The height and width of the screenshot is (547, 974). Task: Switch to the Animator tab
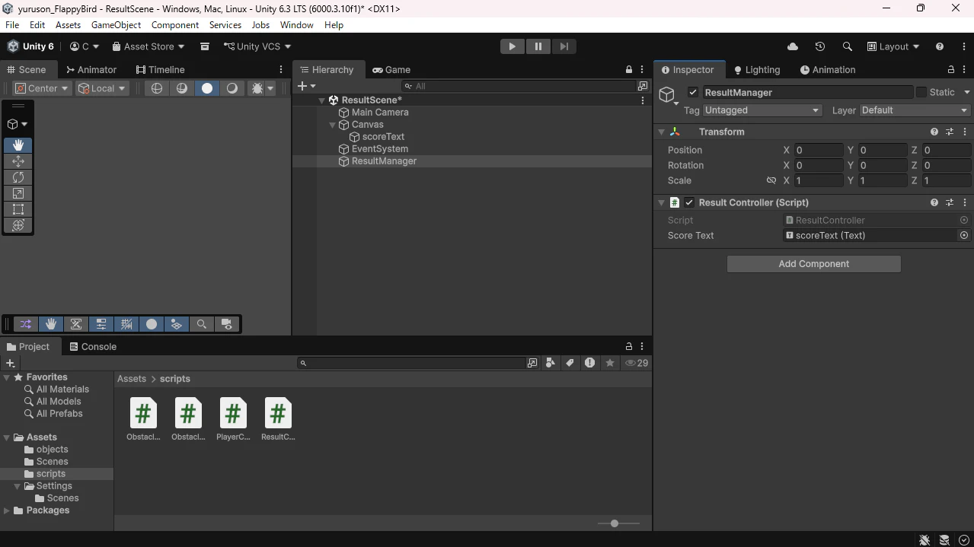[91, 69]
